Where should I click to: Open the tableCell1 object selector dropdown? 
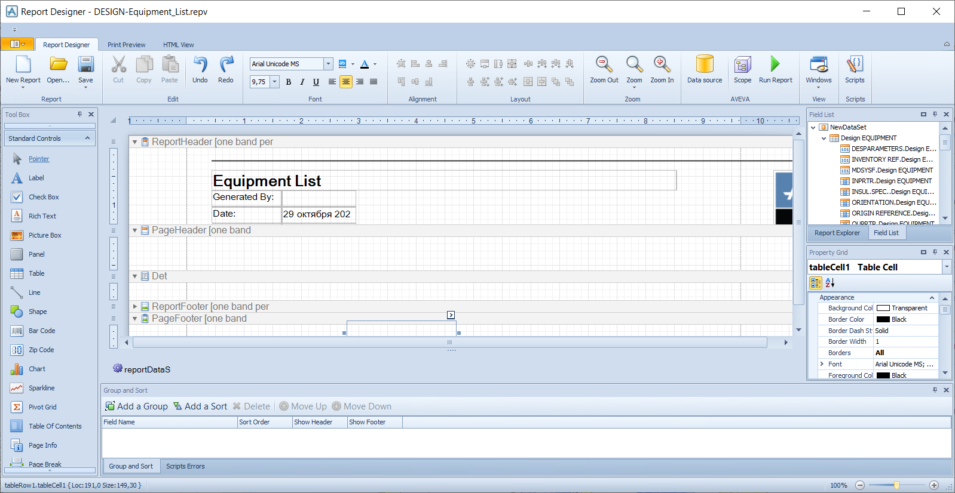(x=947, y=267)
